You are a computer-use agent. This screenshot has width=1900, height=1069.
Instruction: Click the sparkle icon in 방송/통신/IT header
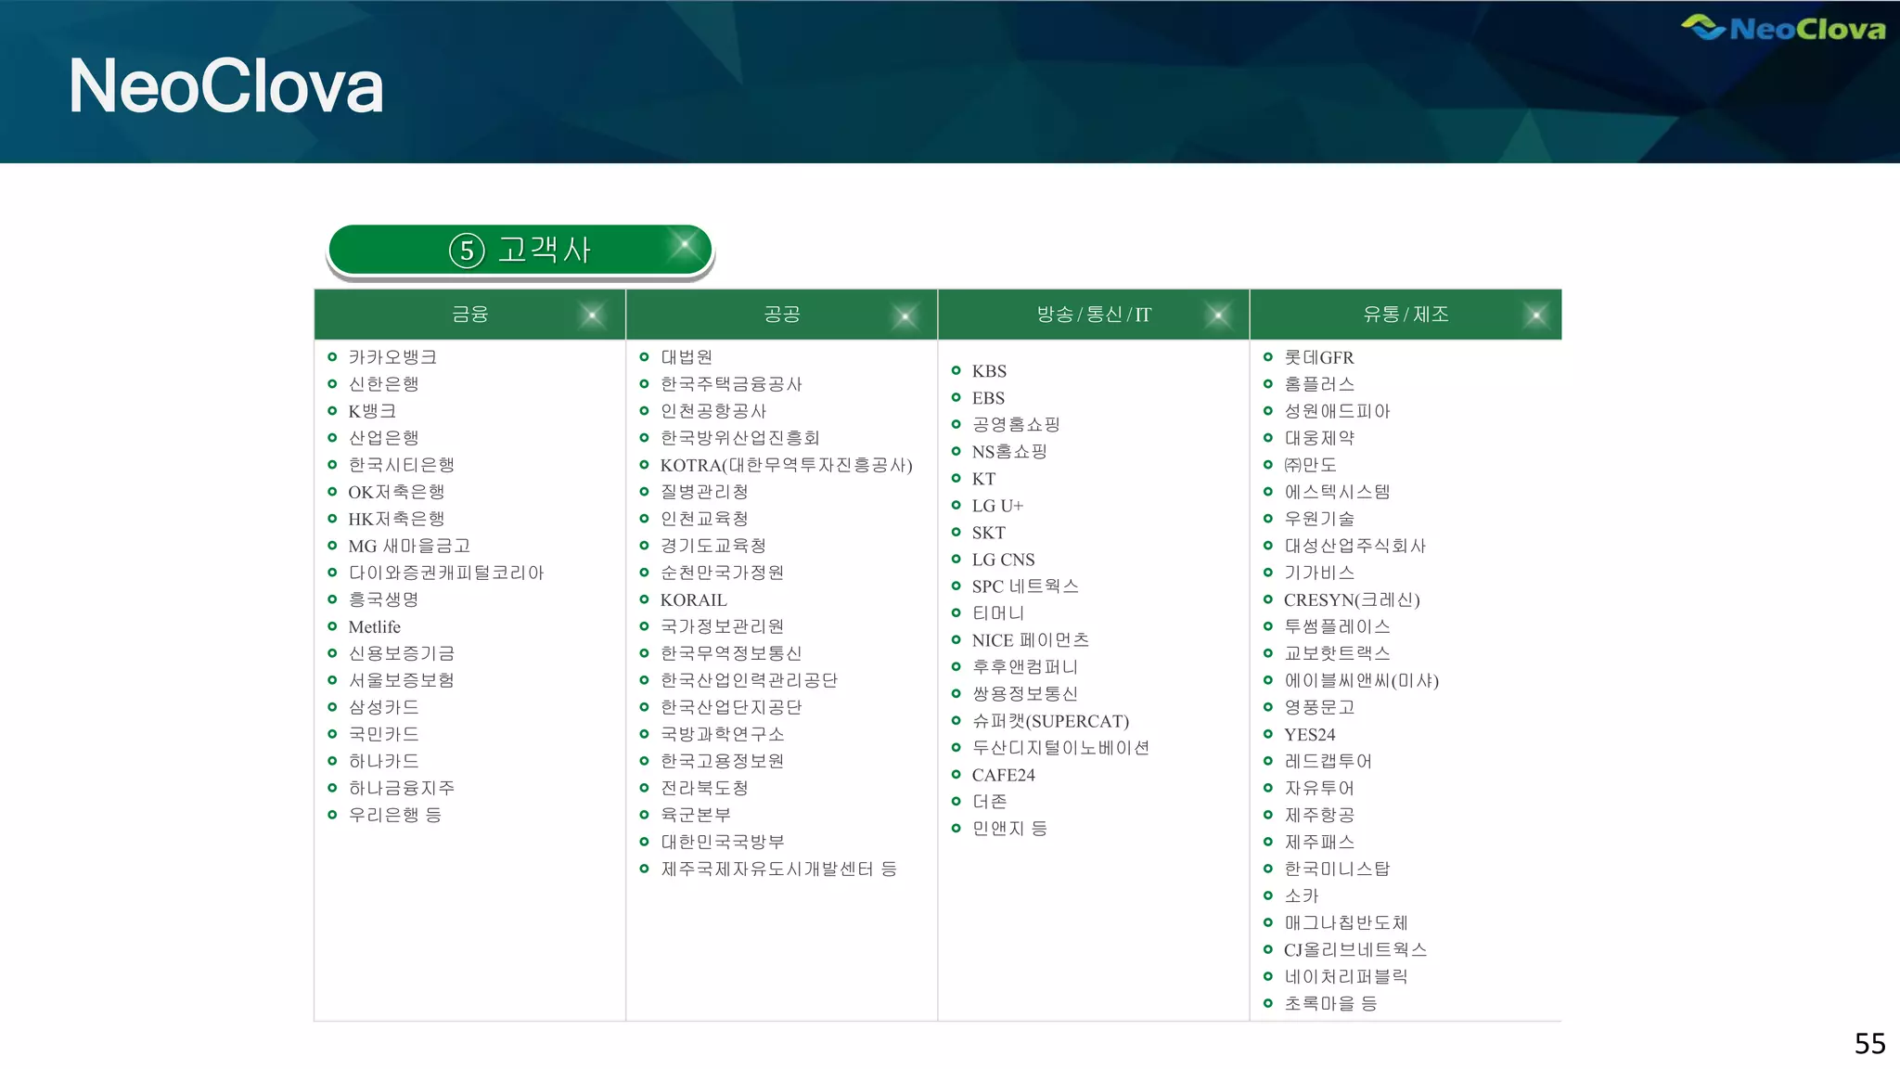[1217, 316]
